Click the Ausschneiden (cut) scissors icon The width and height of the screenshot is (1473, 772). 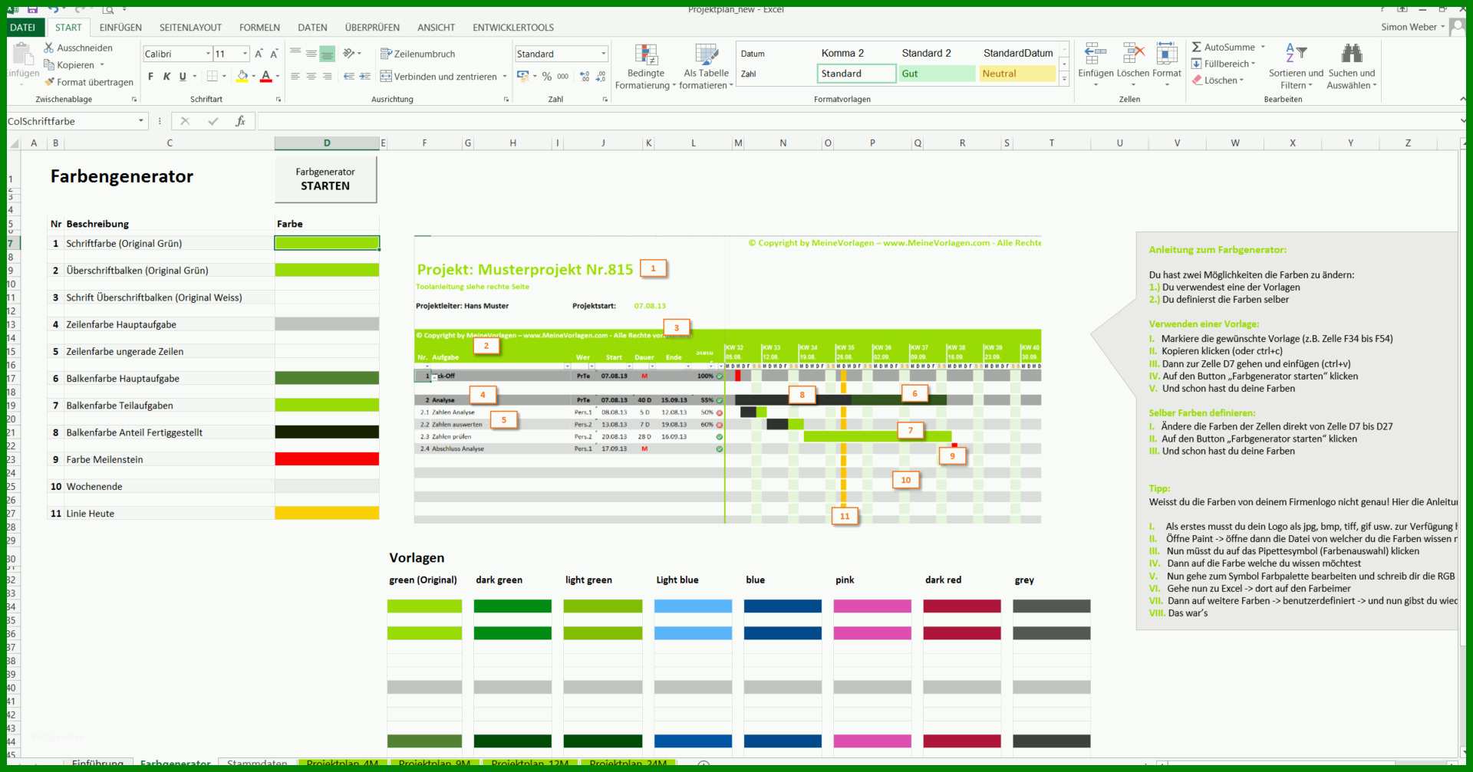click(x=49, y=48)
